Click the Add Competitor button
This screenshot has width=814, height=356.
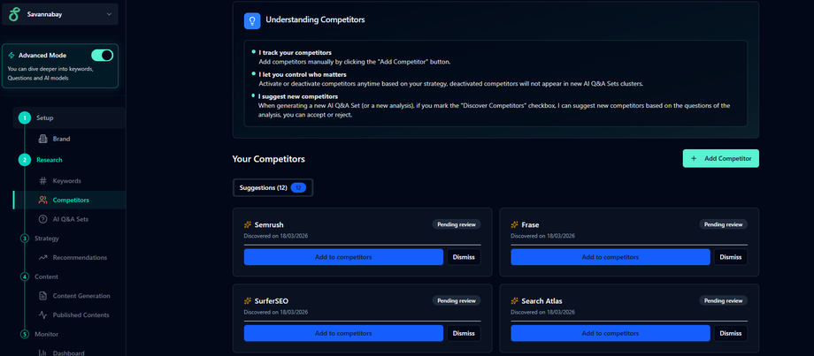pyautogui.click(x=720, y=158)
